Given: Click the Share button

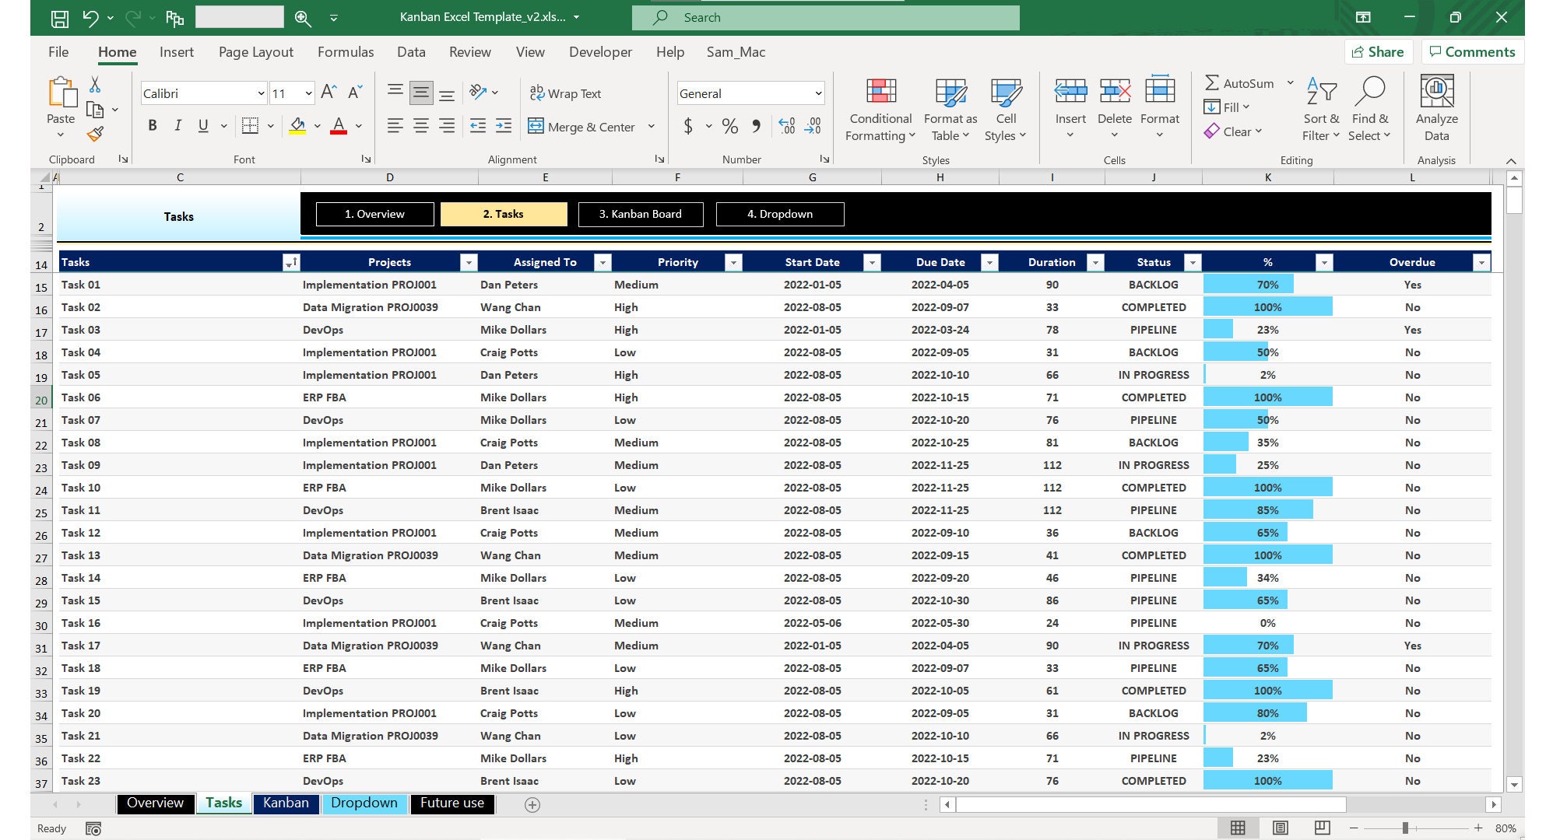Looking at the screenshot, I should pyautogui.click(x=1379, y=51).
